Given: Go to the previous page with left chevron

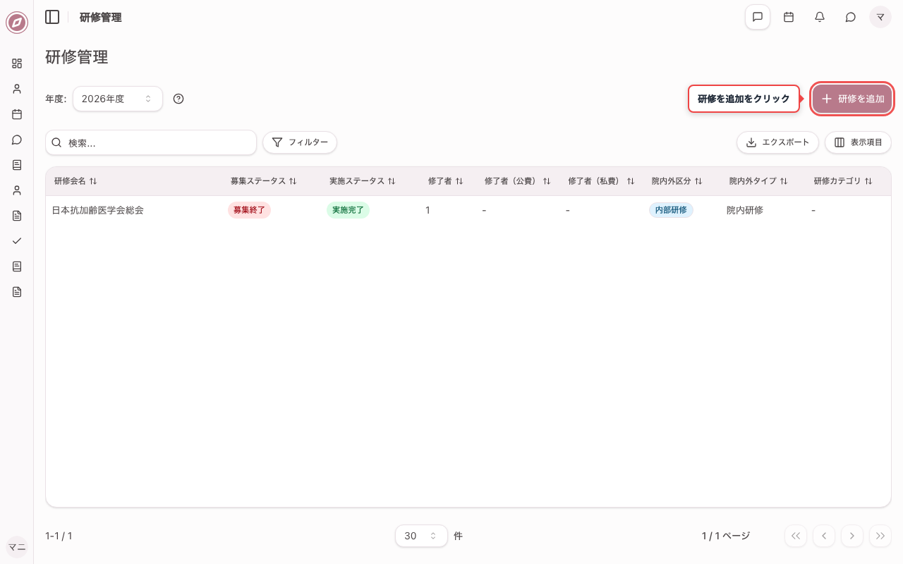Looking at the screenshot, I should click(824, 536).
